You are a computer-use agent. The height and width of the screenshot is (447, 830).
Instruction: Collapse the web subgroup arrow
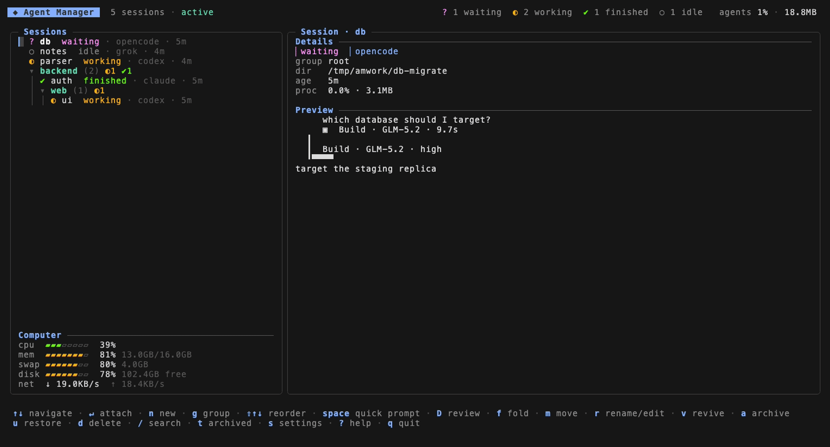click(x=43, y=91)
